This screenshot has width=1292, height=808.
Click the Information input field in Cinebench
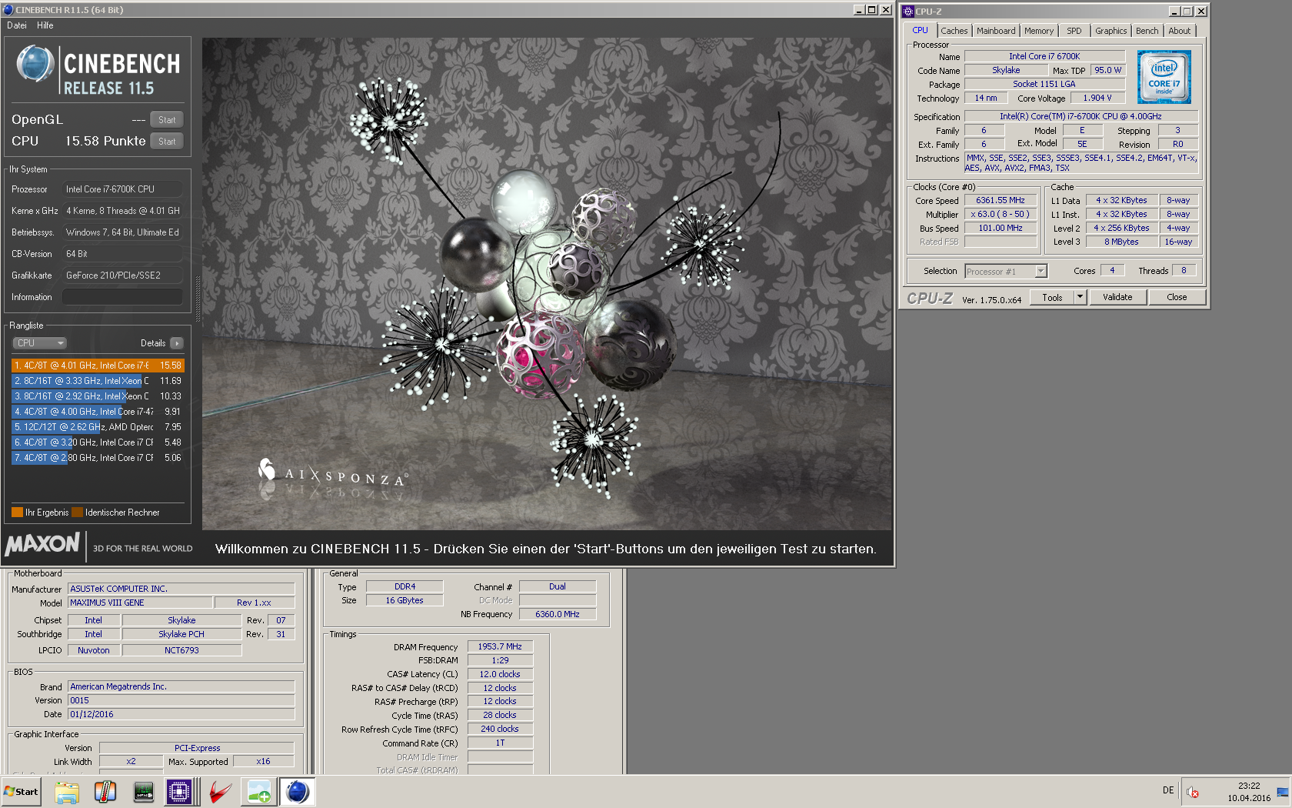[123, 297]
